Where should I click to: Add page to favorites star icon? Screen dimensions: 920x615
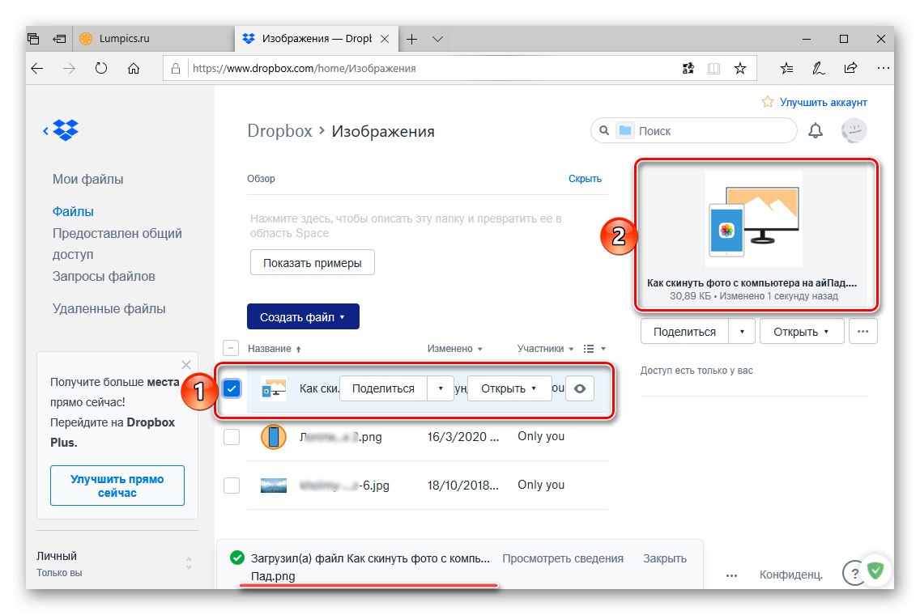pyautogui.click(x=740, y=69)
